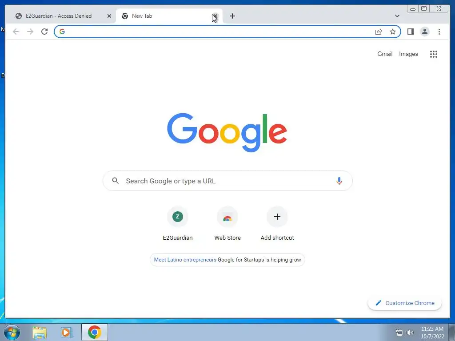Bookmark this tab with the star icon
Image resolution: width=455 pixels, height=341 pixels.
click(x=393, y=32)
